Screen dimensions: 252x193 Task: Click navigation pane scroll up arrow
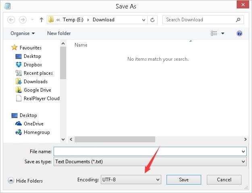(x=63, y=43)
